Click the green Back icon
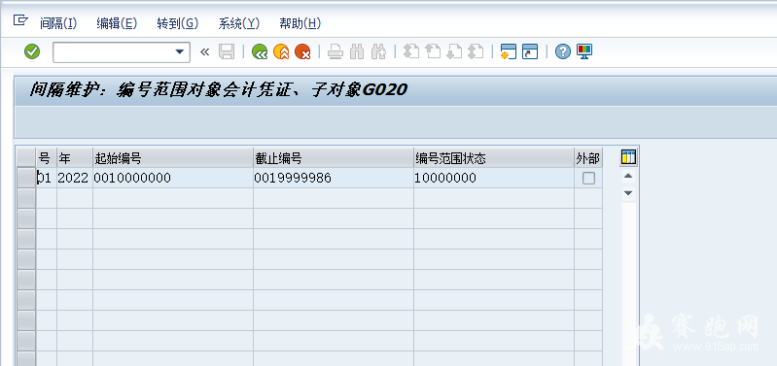The width and height of the screenshot is (777, 366). (260, 51)
